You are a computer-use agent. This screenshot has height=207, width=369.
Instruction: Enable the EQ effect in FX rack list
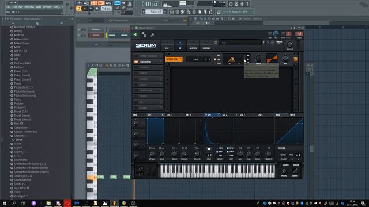tap(136, 102)
